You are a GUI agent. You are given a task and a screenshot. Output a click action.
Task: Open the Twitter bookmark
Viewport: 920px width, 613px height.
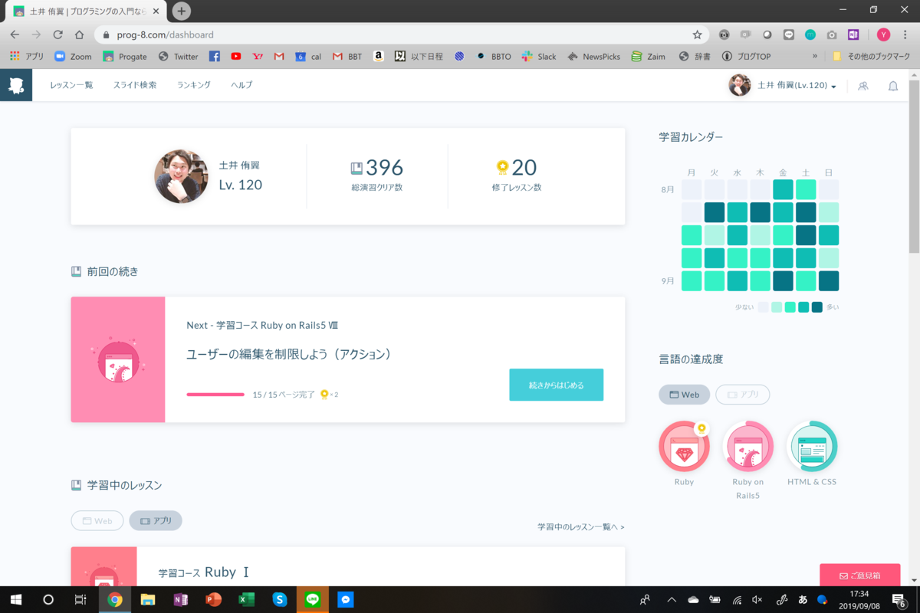coord(178,57)
